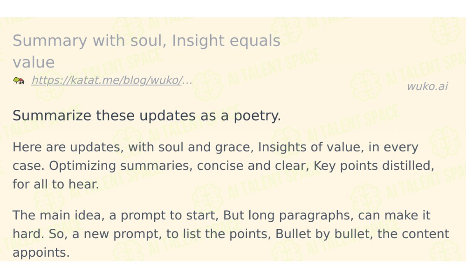Click the final word 'appoints.'

pos(41,252)
